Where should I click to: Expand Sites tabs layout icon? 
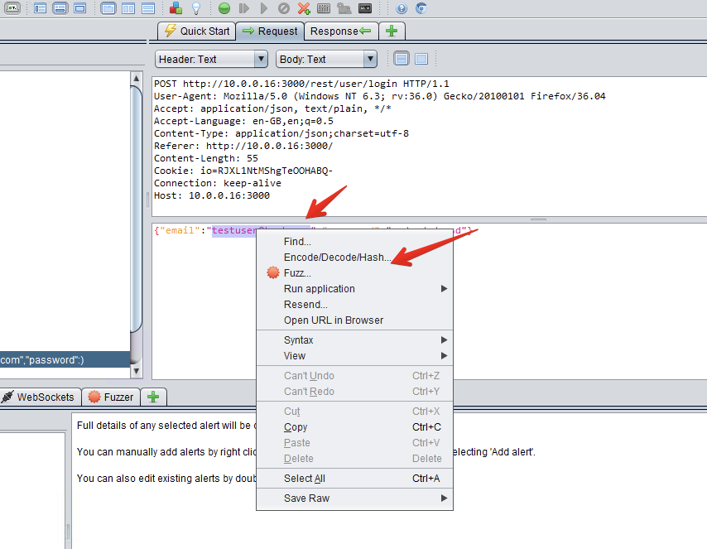tap(40, 8)
